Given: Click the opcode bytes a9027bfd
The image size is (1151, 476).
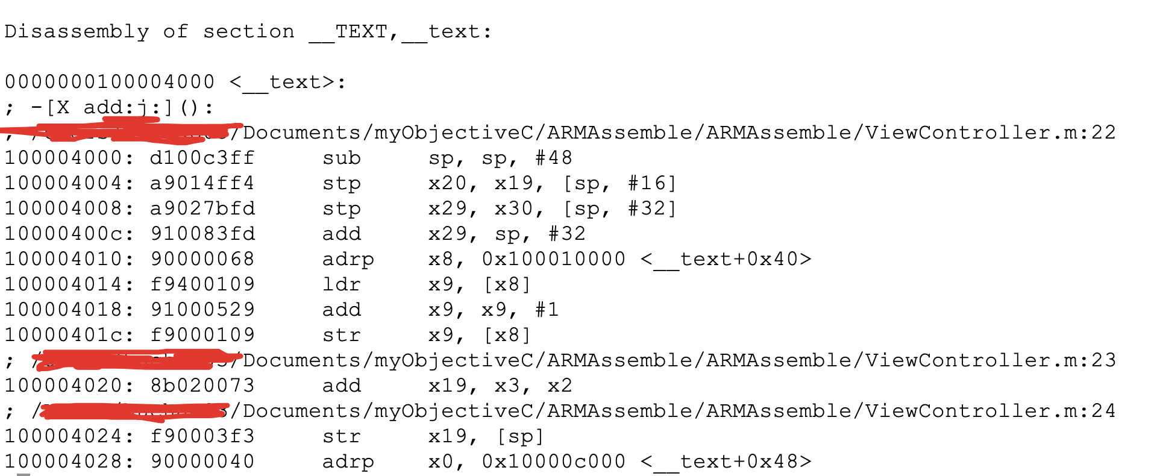Looking at the screenshot, I should [x=202, y=208].
